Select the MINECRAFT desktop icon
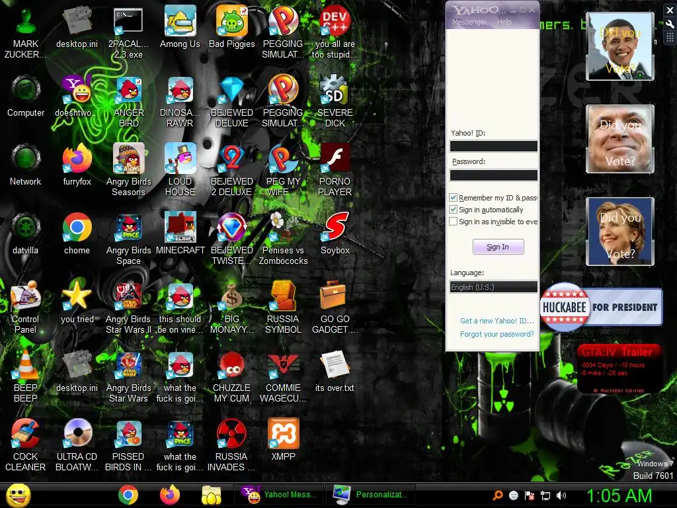Viewport: 677px width, 508px height. [x=180, y=233]
